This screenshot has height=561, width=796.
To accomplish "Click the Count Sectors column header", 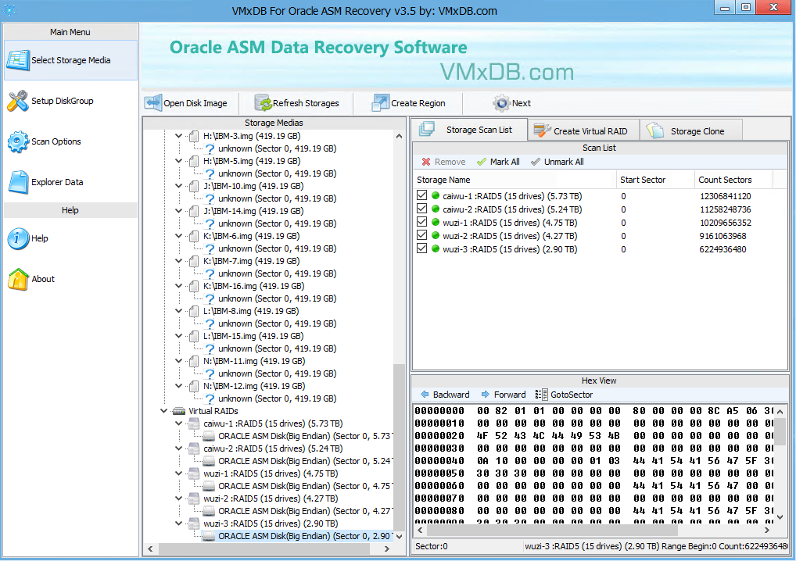I will [x=733, y=180].
